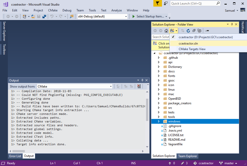Screen dimensions: 247x166
Task: Open toolbar overflow options arrow
Action: tap(170, 17)
